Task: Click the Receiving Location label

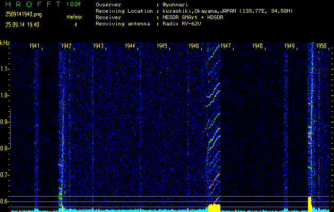Action: [124, 11]
